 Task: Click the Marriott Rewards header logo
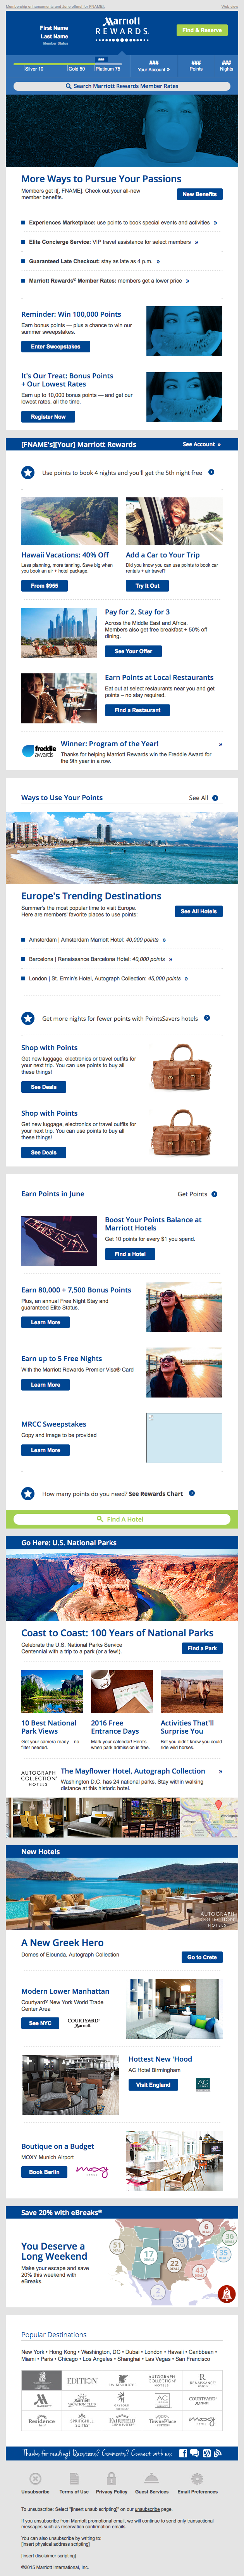(122, 26)
